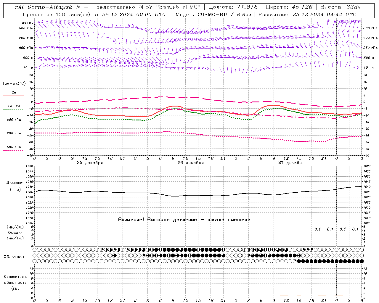Viewport: 379px width, 303px height.
Task: Click the (мм/1ч.) precipitation unit label
Action: pos(15,238)
